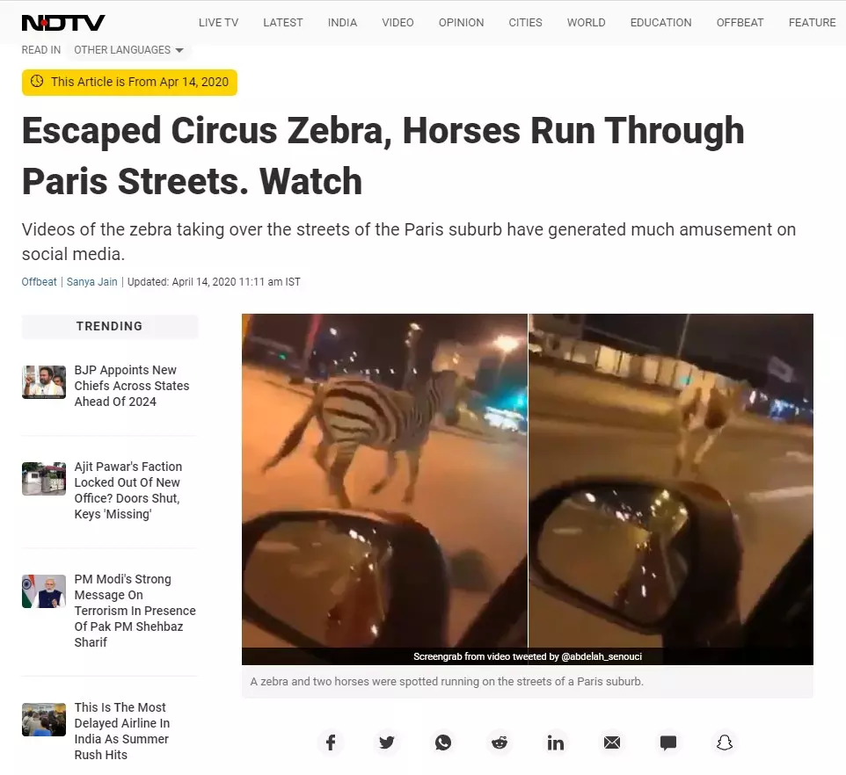Share article via Twitter bird icon
This screenshot has width=846, height=775.
point(387,742)
